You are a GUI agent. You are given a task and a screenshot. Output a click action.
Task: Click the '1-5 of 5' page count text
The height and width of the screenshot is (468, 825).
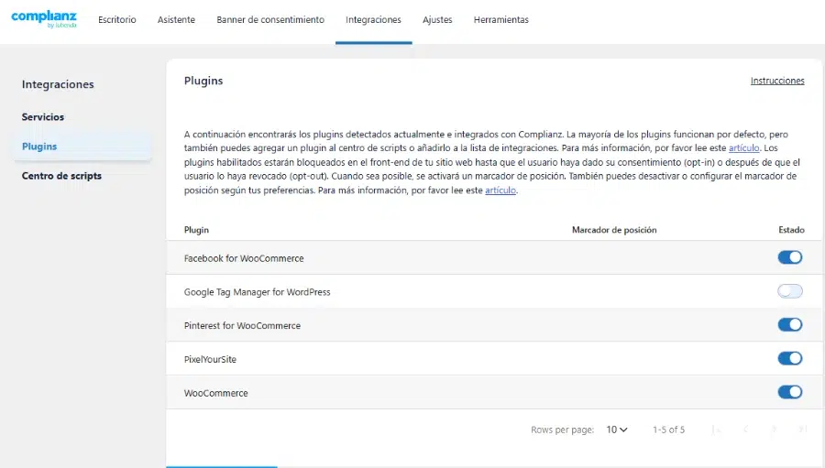click(x=669, y=430)
